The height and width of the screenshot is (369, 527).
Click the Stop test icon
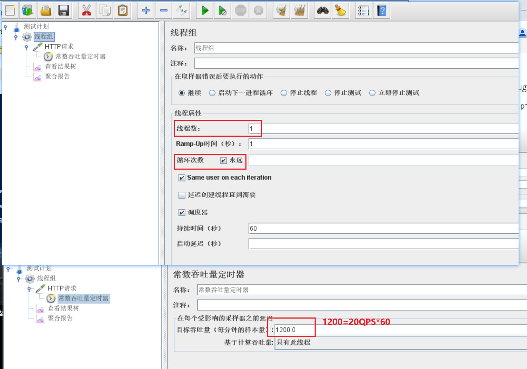(241, 11)
